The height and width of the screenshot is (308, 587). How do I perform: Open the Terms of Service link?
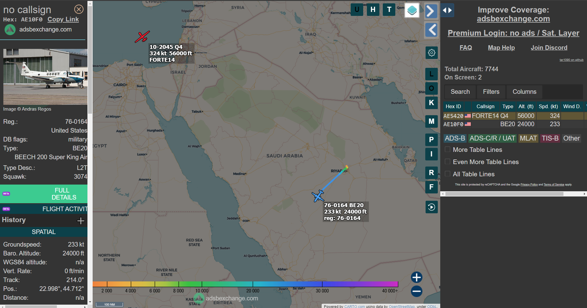pos(554,185)
